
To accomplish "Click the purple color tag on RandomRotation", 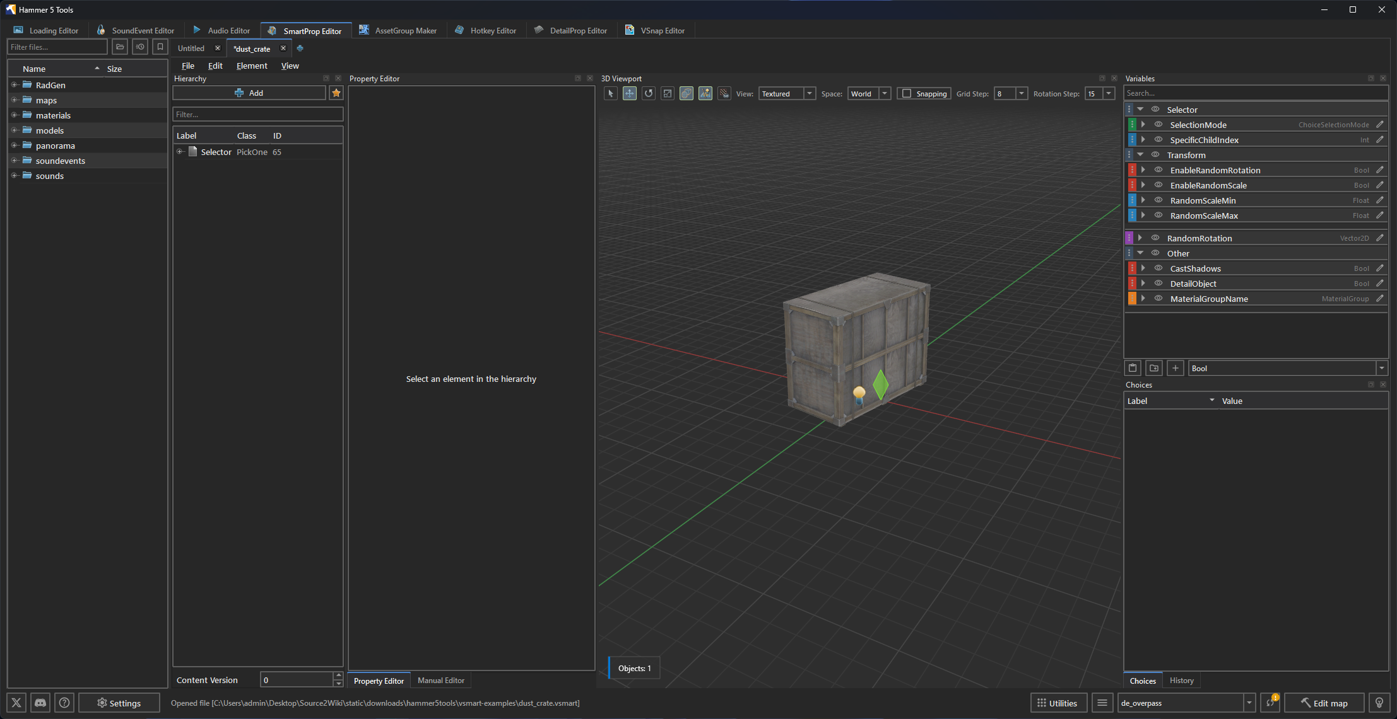I will [x=1129, y=238].
